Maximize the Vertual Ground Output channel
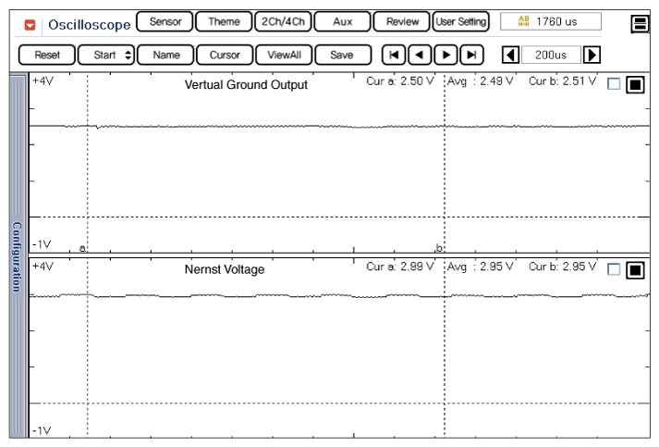This screenshot has height=447, width=659. pyautogui.click(x=635, y=85)
